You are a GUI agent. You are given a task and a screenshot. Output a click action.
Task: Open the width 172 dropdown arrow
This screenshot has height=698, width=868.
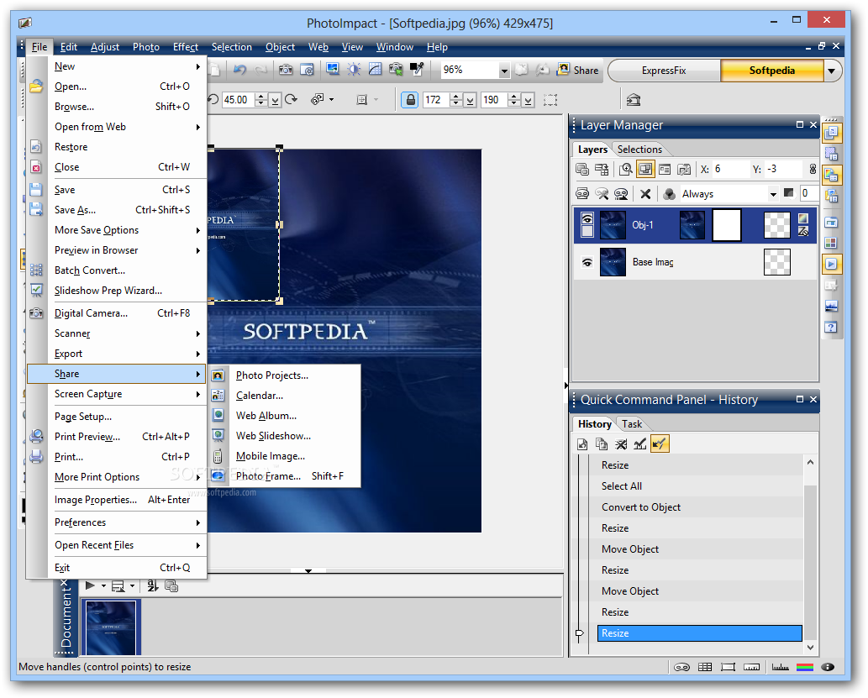click(470, 100)
